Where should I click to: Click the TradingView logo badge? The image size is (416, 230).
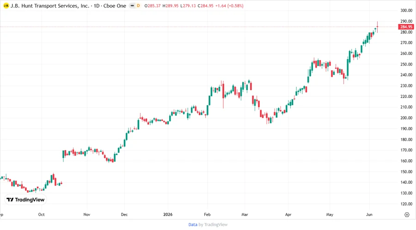[x=26, y=200]
